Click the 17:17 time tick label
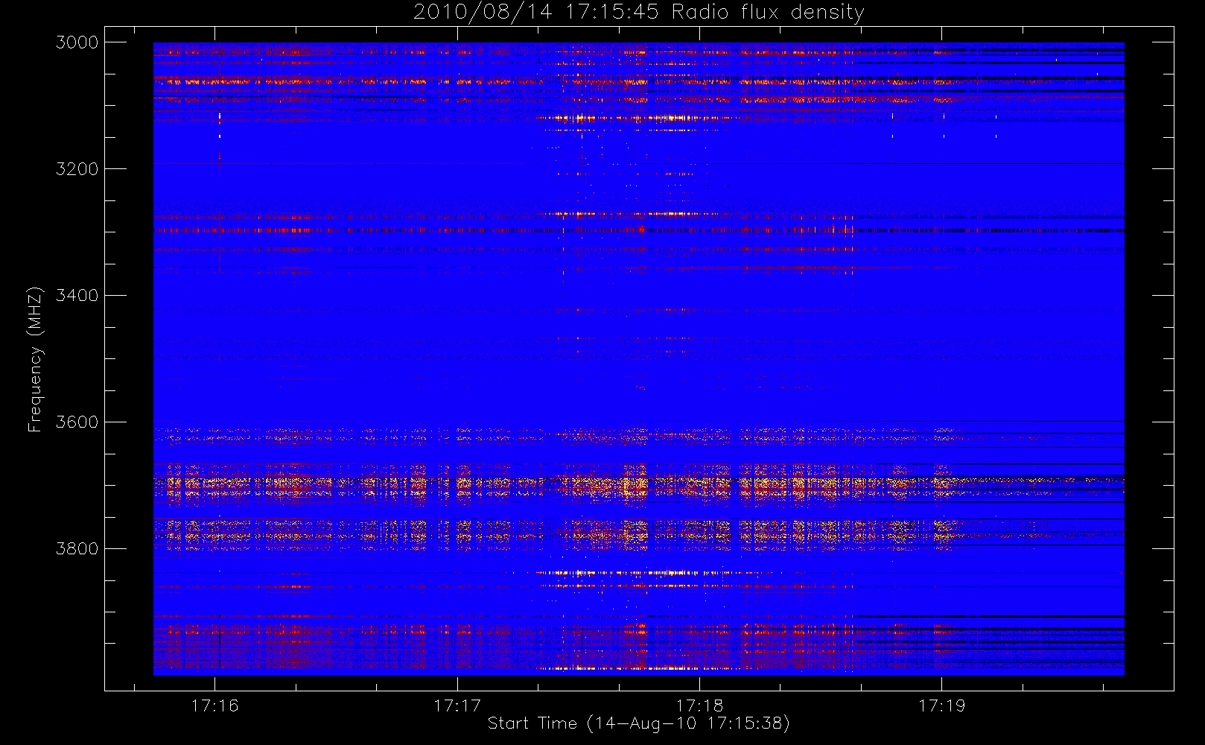This screenshot has width=1205, height=745. [x=457, y=706]
